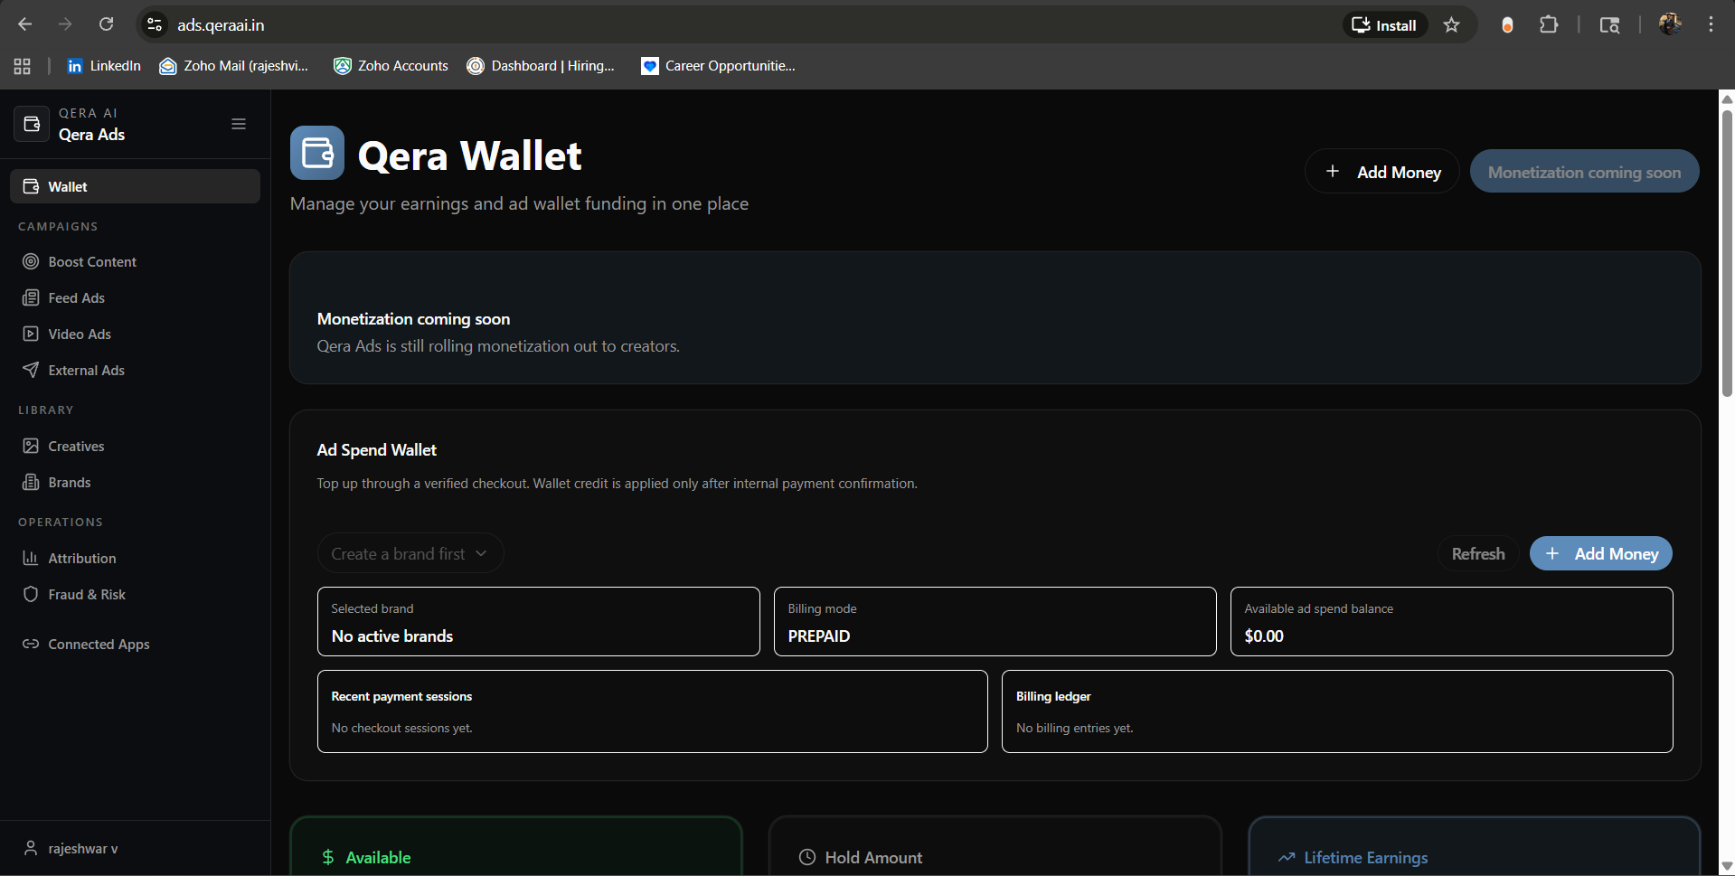Click the rajeshwar v account name
1735x876 pixels.
(x=83, y=848)
